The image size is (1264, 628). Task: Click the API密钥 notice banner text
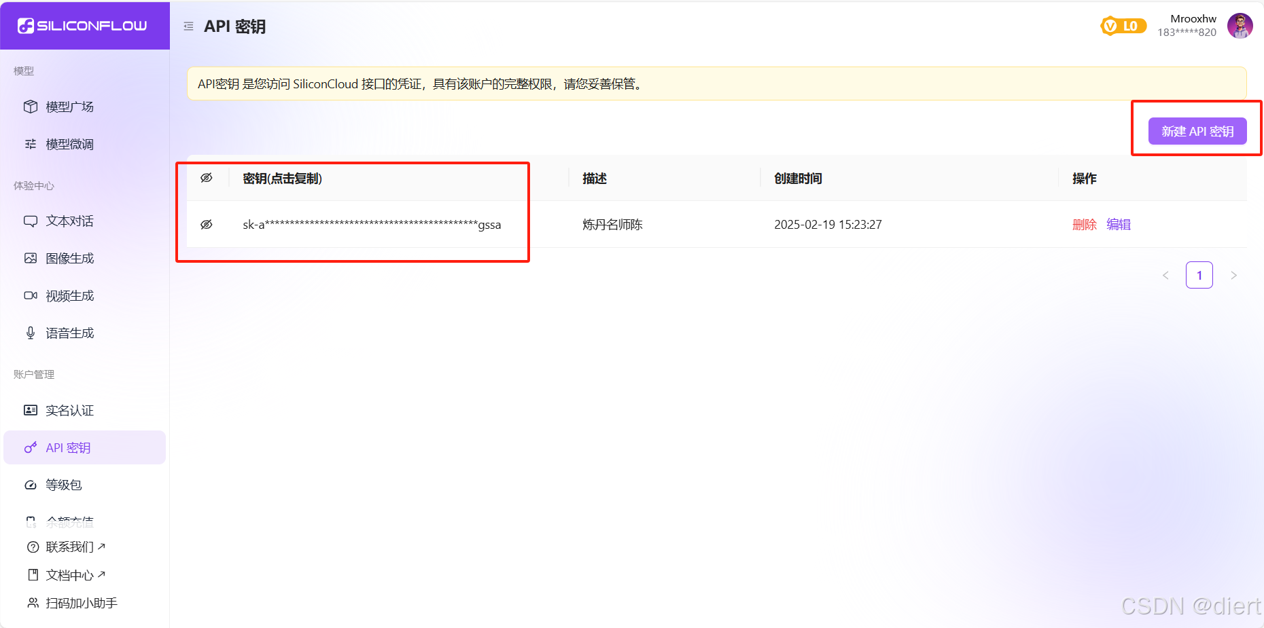click(x=420, y=84)
